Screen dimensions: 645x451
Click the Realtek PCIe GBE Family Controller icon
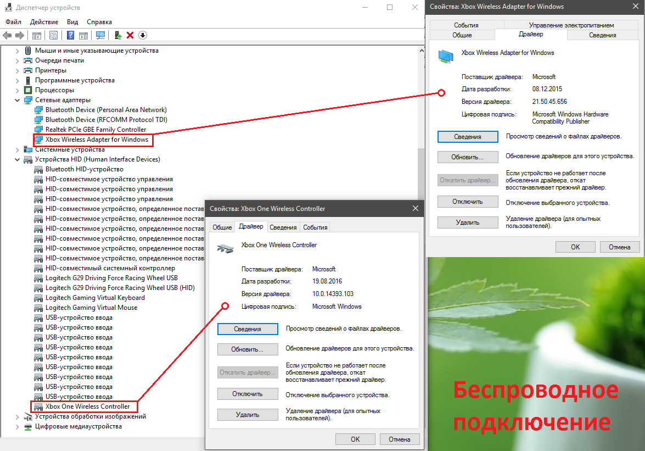[38, 130]
